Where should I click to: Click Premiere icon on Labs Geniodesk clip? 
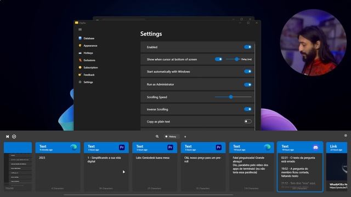click(170, 147)
